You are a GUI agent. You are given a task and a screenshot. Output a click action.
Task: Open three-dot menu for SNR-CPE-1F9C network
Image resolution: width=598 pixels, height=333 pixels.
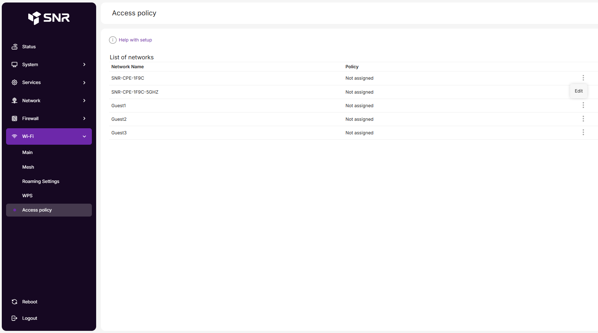pos(583,78)
